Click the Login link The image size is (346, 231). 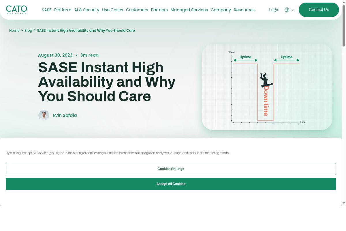pos(274,10)
